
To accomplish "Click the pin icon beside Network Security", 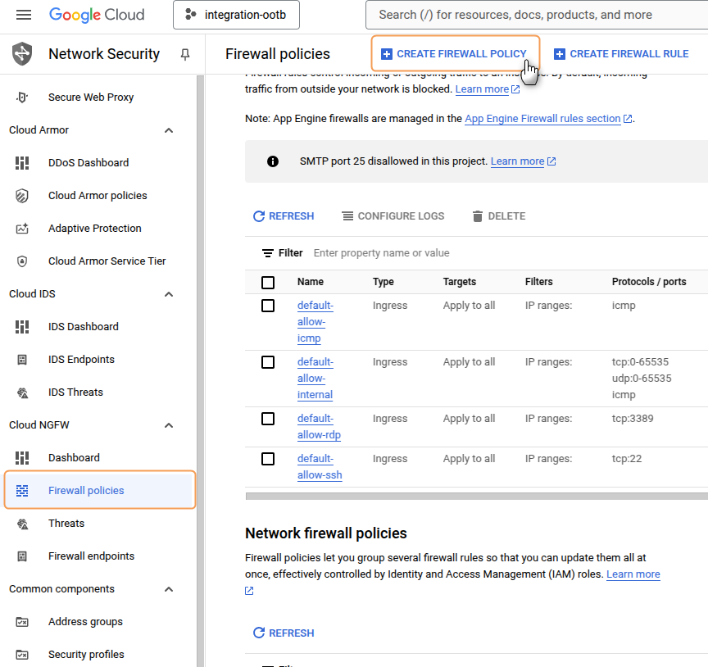I will (185, 54).
